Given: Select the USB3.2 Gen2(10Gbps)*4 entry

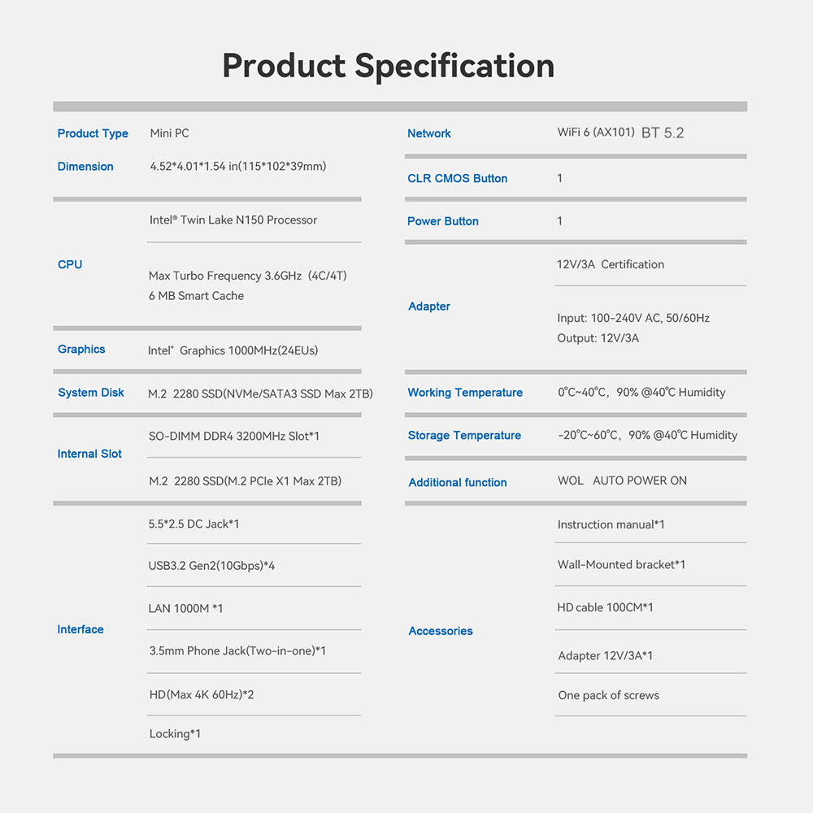Looking at the screenshot, I should [211, 565].
